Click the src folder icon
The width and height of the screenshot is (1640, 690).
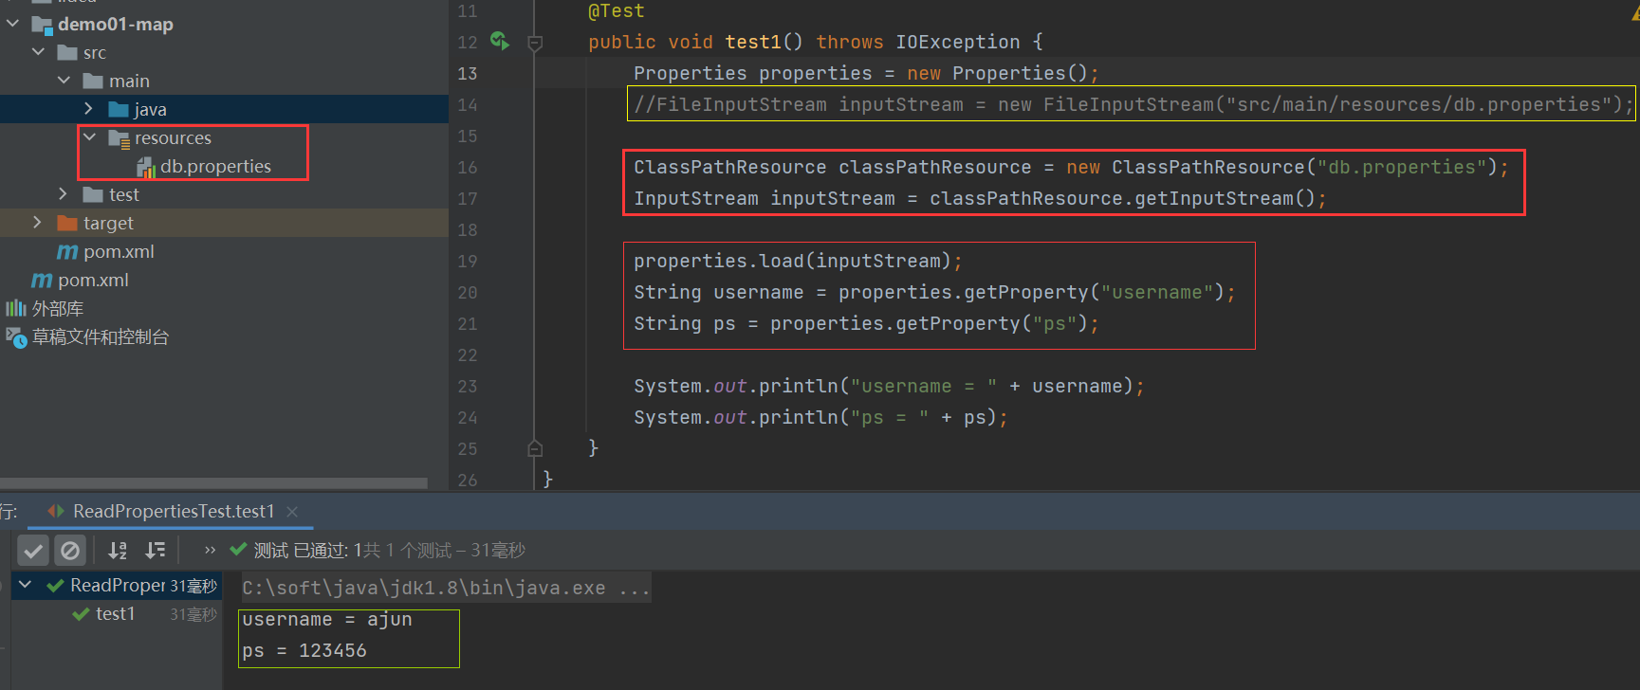pos(67,52)
